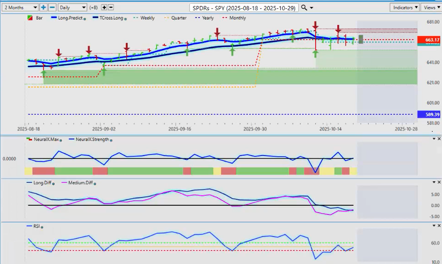Click the blue minus zoom-out button
This screenshot has width=442, height=264.
52,8
